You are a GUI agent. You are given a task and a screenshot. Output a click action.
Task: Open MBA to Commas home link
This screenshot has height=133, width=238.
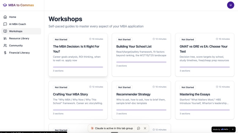[x=18, y=5]
